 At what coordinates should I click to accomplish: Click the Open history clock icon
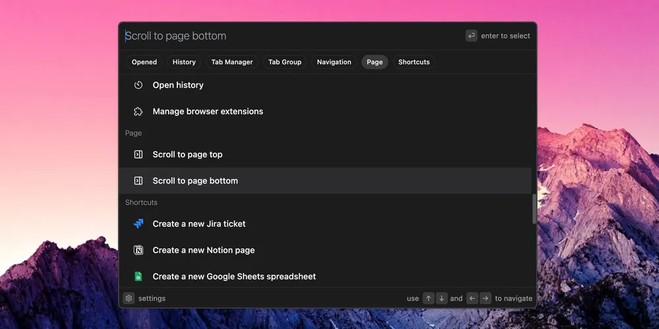pos(138,85)
